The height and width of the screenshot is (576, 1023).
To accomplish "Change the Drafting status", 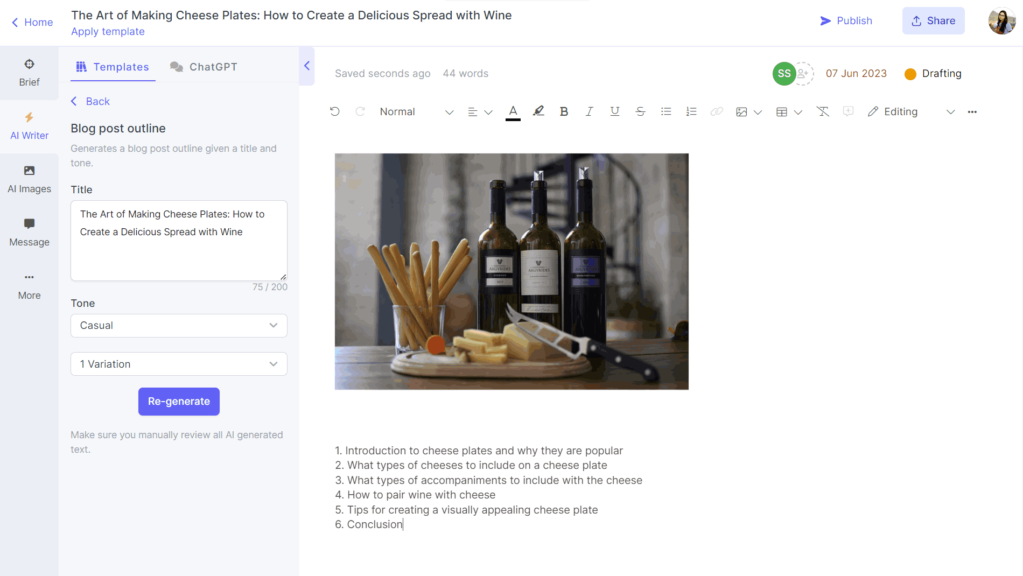I will click(x=933, y=74).
